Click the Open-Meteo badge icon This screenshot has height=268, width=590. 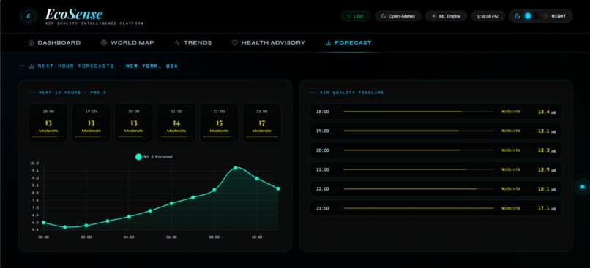(384, 16)
